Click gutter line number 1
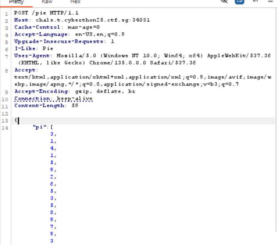Screen dimensions: 277x245 (x=6, y=14)
